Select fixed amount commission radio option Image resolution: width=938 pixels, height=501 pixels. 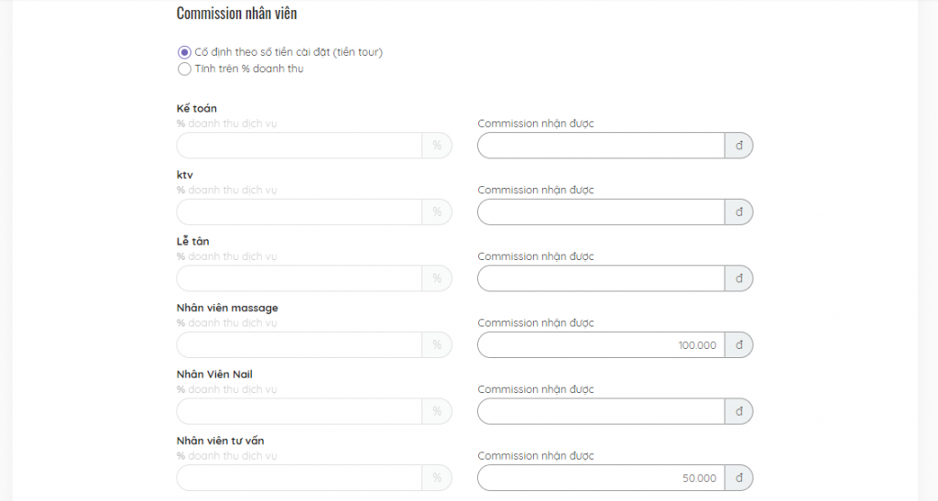click(184, 52)
